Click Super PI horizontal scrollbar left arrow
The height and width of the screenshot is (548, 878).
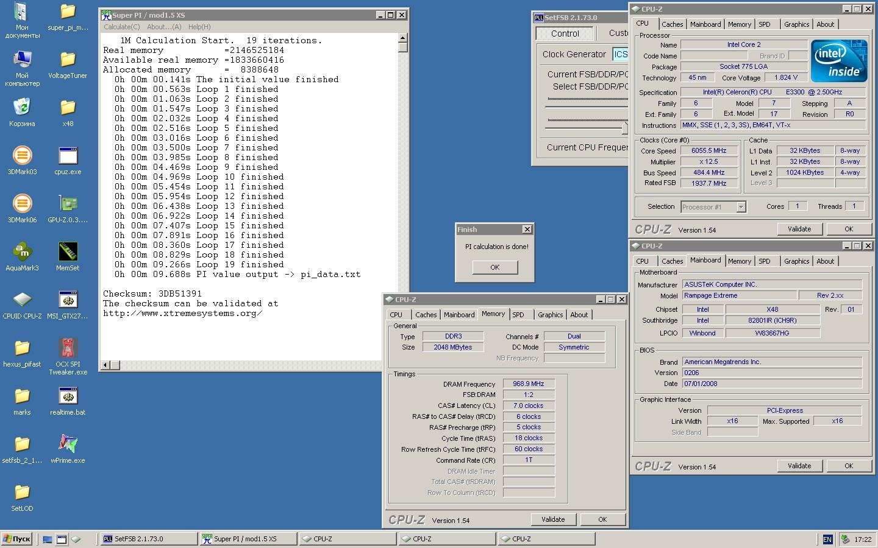tap(105, 365)
